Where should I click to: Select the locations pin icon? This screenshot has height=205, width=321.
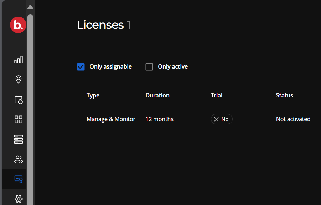coord(18,80)
